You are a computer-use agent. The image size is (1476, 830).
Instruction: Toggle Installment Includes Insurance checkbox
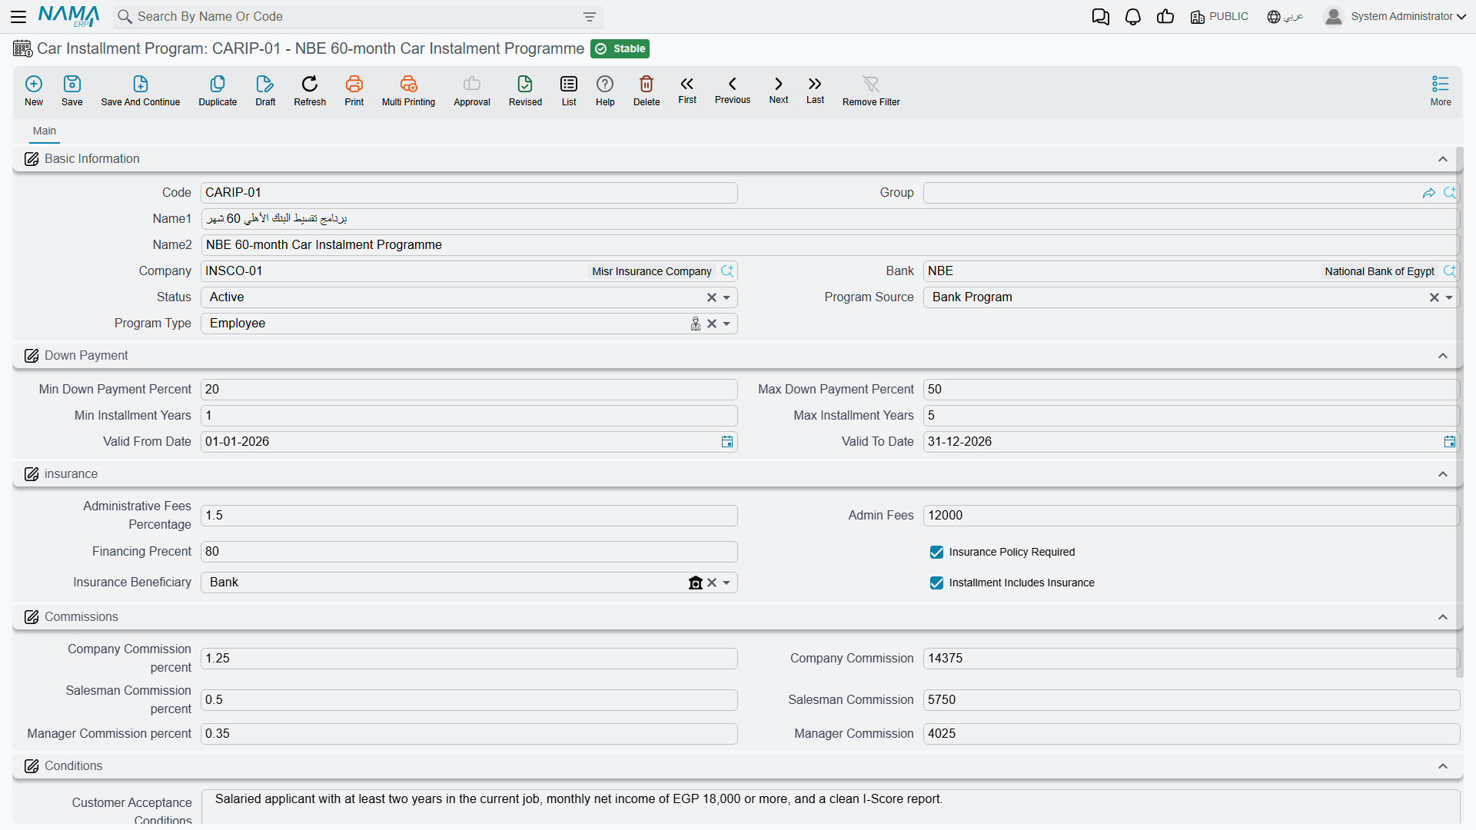(x=936, y=583)
